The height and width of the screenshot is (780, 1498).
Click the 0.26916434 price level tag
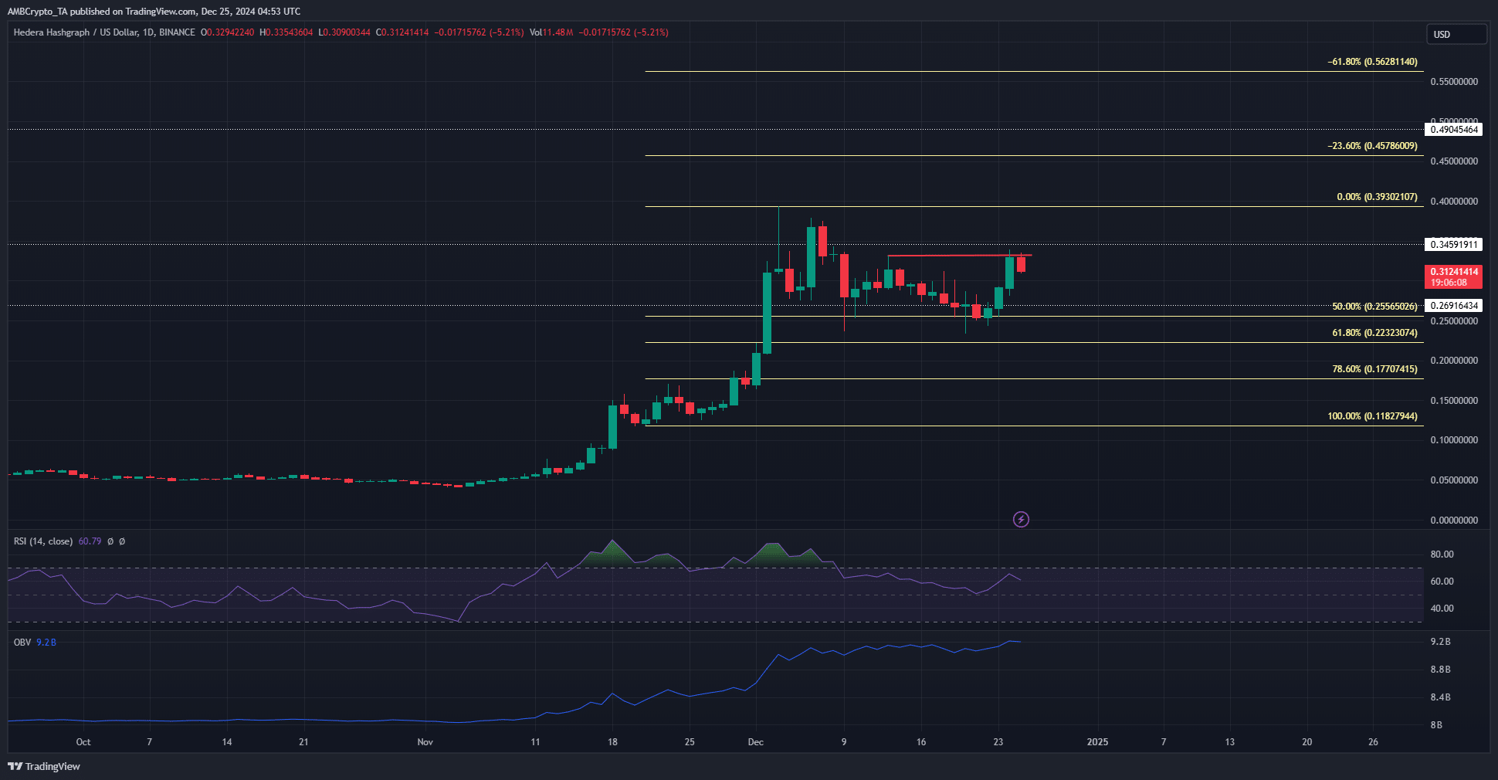(x=1454, y=306)
